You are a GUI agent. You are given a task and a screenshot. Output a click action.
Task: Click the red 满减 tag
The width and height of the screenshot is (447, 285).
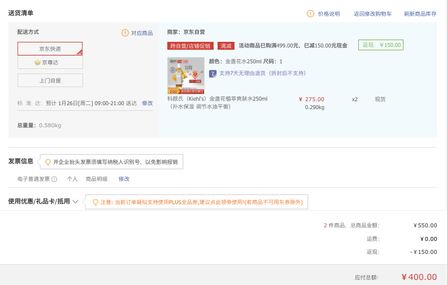coord(226,46)
